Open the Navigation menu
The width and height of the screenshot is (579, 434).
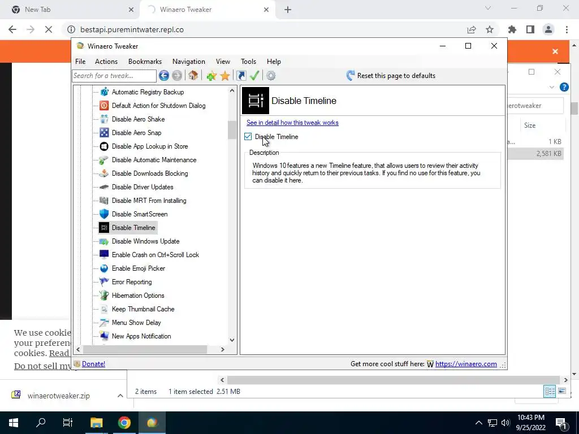click(189, 62)
